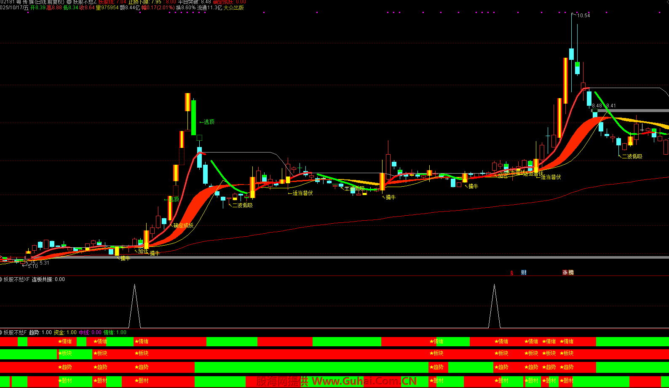The image size is (669, 388).
Task: Click the 妖股线 value in header
Action: pyautogui.click(x=112, y=2)
